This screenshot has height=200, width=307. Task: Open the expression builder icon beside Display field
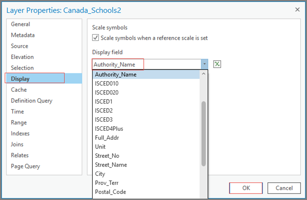(x=217, y=64)
